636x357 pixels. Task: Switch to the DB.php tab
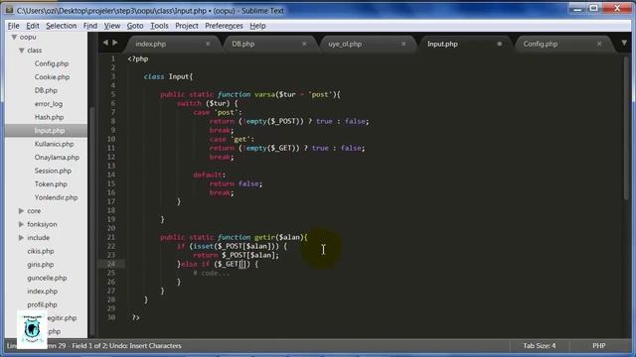[242, 44]
